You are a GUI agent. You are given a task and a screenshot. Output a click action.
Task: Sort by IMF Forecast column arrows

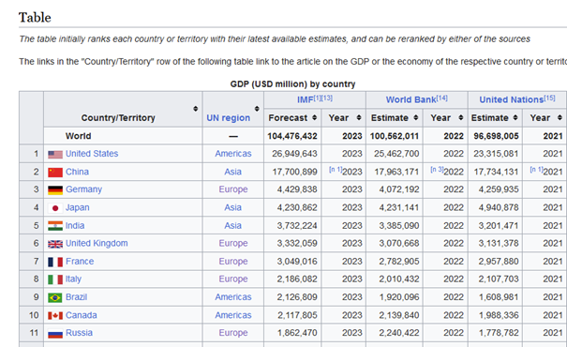click(x=314, y=117)
